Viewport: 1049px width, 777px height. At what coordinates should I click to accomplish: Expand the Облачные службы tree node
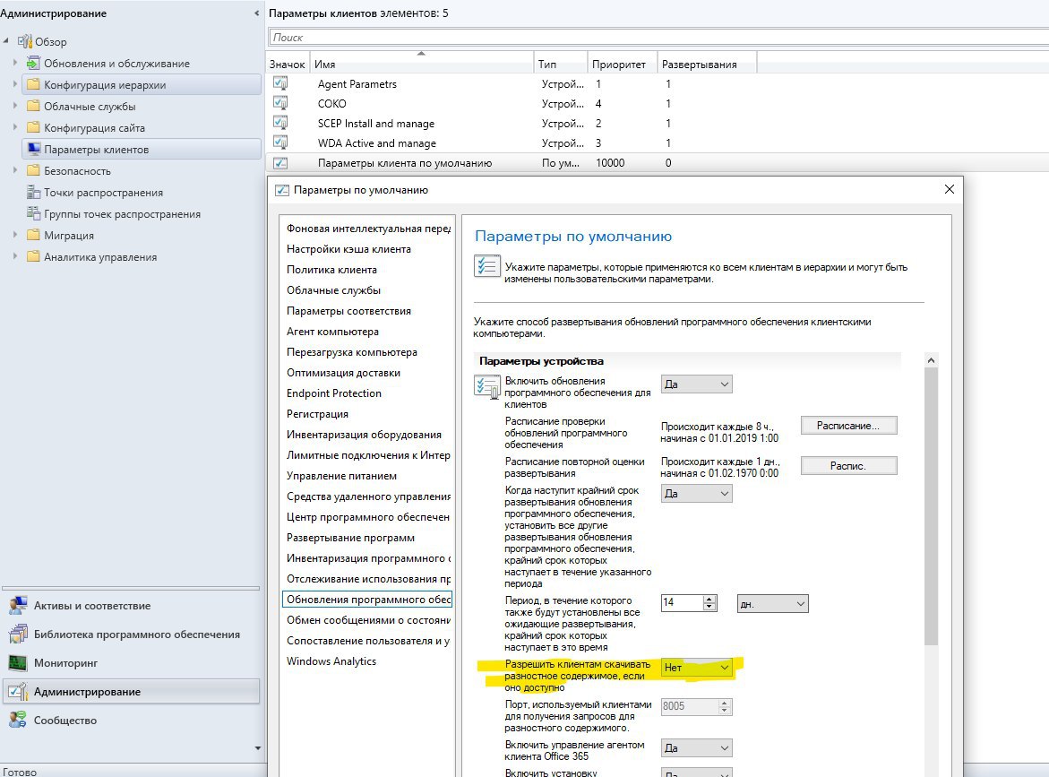(x=14, y=106)
